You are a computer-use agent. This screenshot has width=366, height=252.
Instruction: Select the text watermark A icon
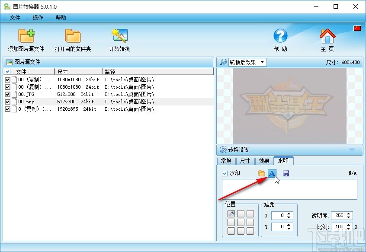click(x=271, y=173)
